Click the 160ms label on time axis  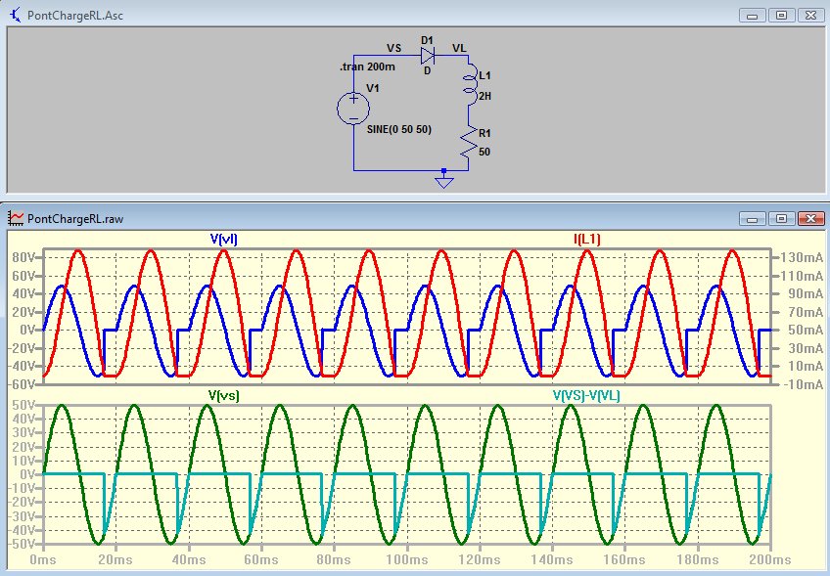(625, 560)
